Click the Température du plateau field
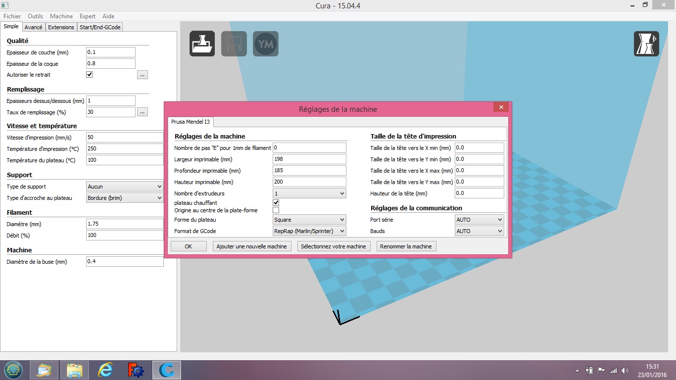The width and height of the screenshot is (676, 380). tap(125, 160)
